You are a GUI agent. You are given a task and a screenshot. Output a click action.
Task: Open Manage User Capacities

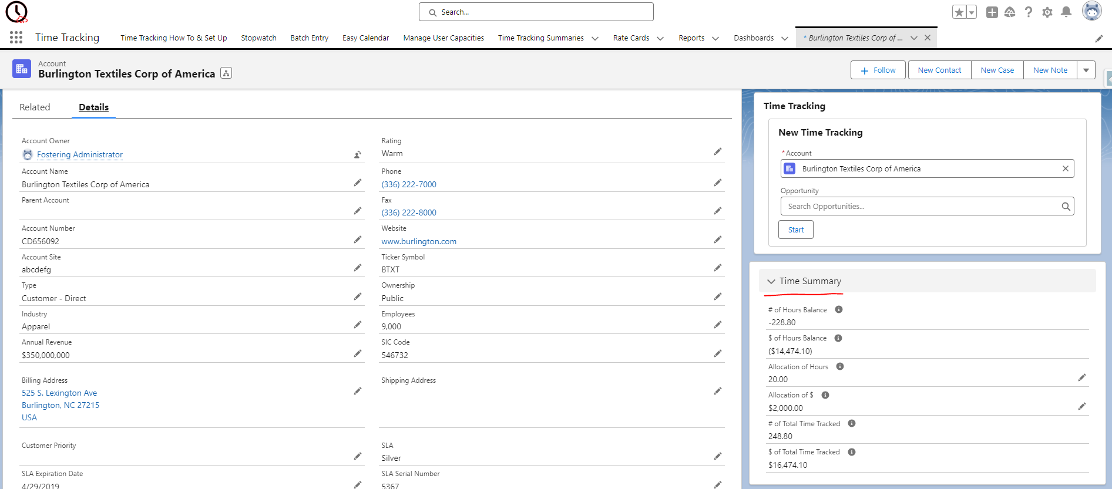(444, 38)
